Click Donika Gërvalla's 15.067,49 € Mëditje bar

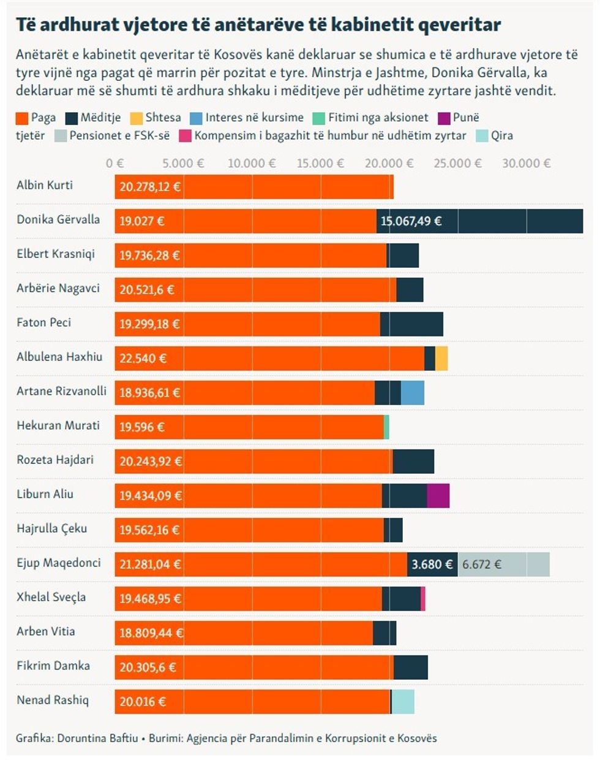(x=479, y=221)
